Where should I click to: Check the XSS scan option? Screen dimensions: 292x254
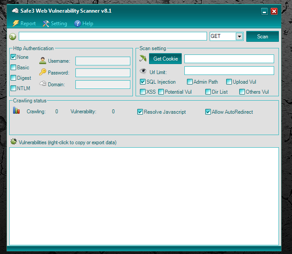[x=143, y=92]
